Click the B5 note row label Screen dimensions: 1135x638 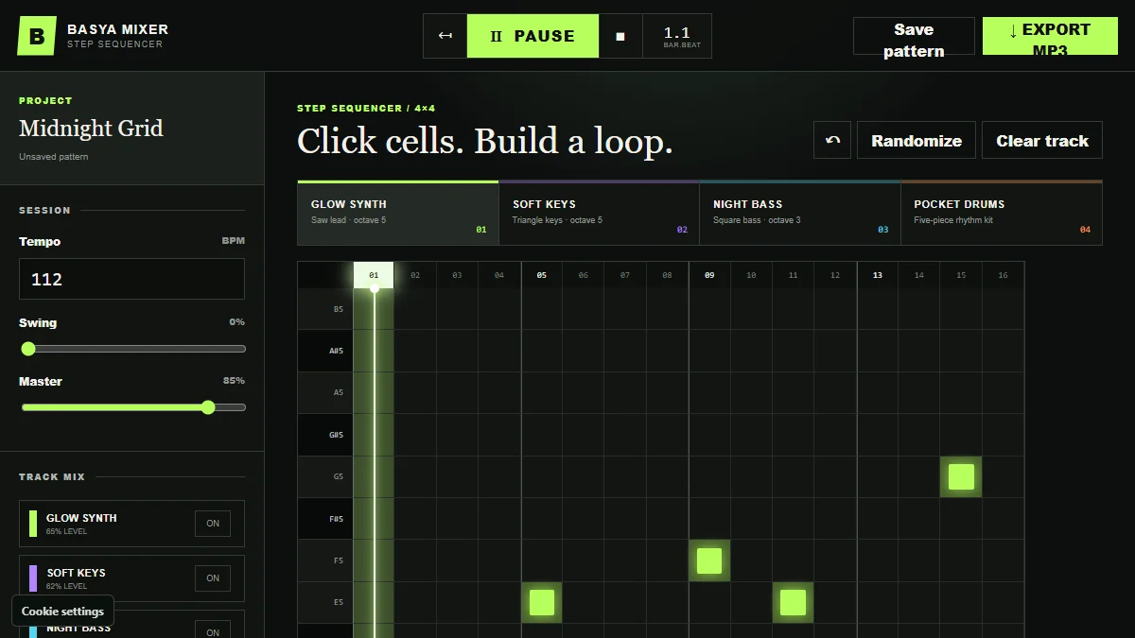click(x=325, y=309)
